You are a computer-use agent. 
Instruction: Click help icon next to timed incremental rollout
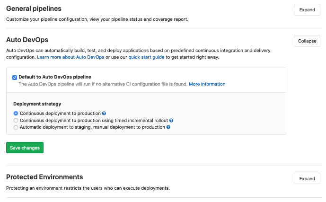(x=171, y=121)
